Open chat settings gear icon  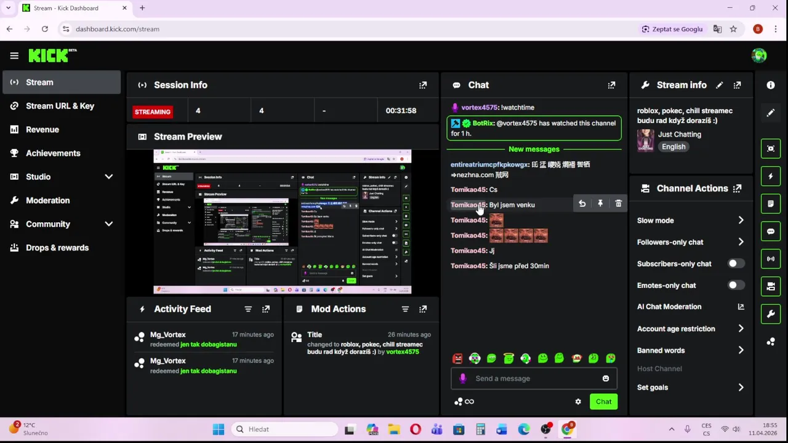(578, 402)
